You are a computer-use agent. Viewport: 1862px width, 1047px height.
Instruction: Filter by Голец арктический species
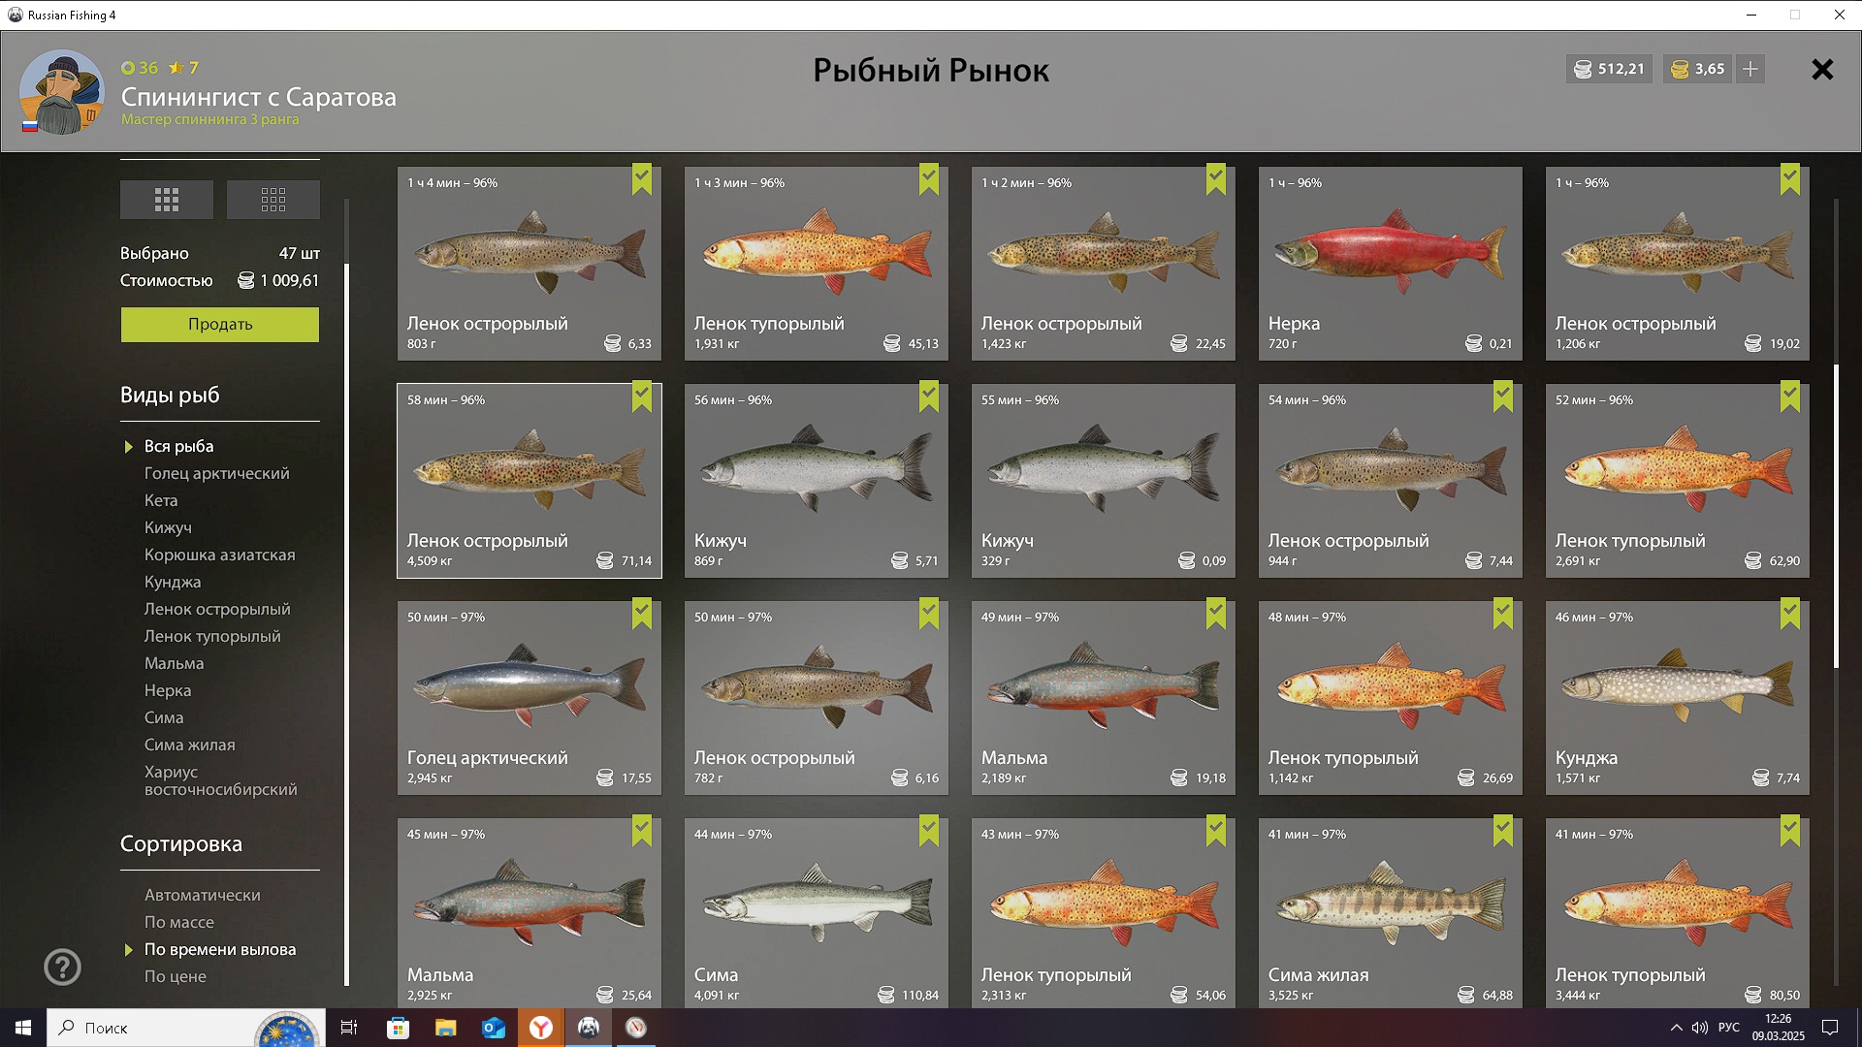coord(217,473)
